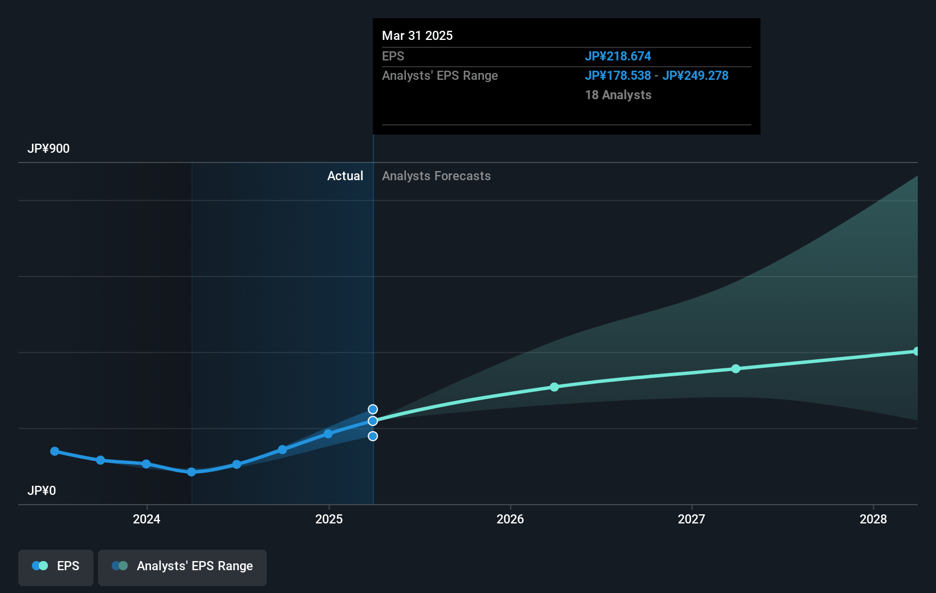Image resolution: width=936 pixels, height=593 pixels.
Task: Click the JP¥900 y-axis label
Action: click(48, 149)
